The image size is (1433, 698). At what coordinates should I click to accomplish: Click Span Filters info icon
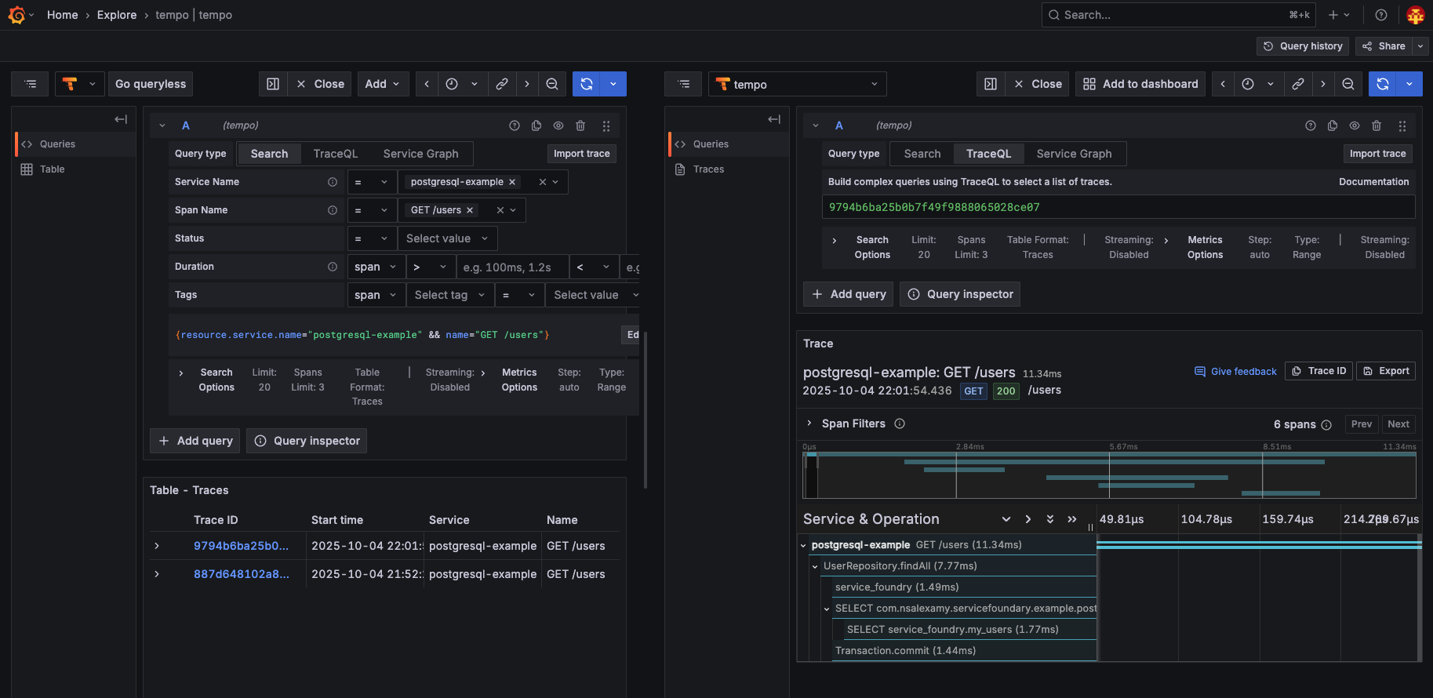[900, 424]
